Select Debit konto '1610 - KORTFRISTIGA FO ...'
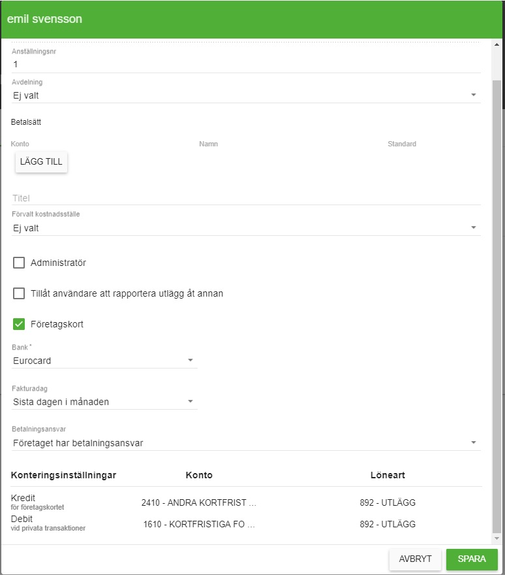 pos(199,525)
